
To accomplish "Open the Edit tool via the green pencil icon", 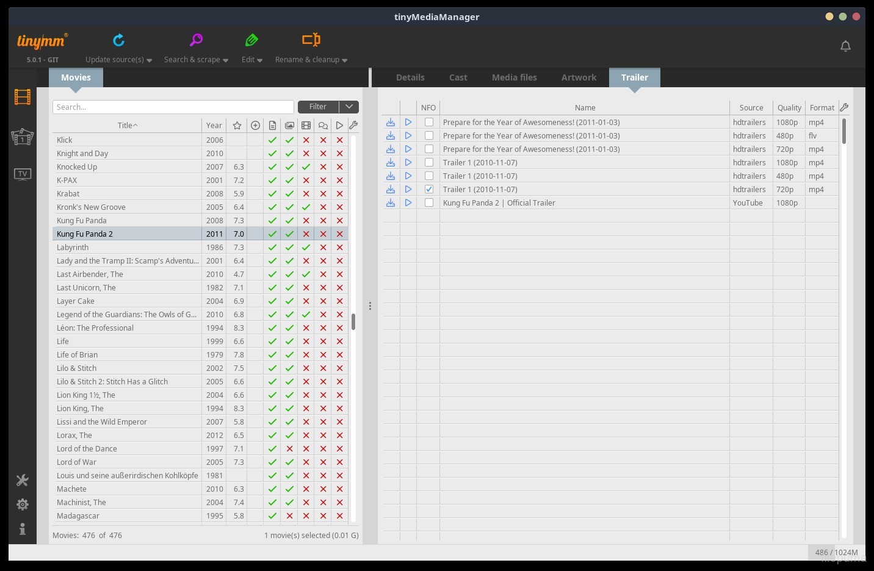I will [251, 40].
